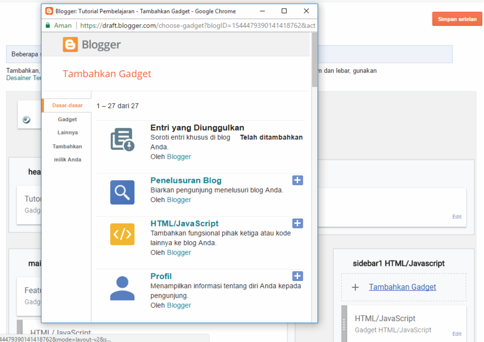This screenshot has width=484, height=342.
Task: Add the HTML/JavaScript gadget with plus button
Action: tap(298, 223)
